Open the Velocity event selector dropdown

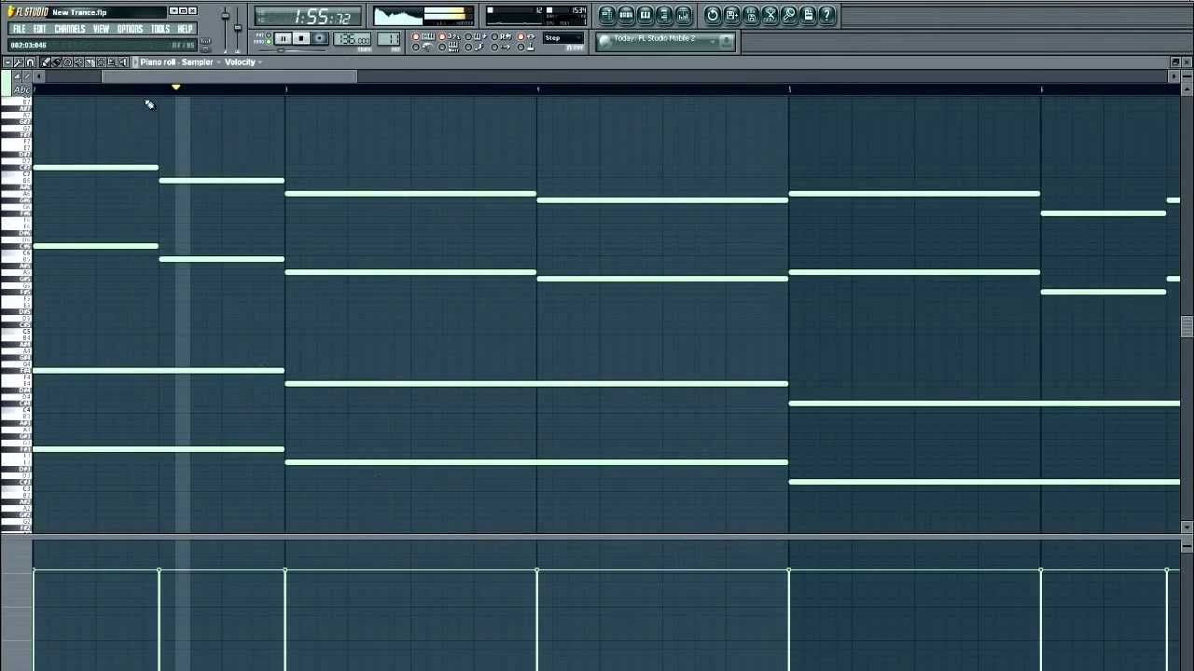click(x=244, y=62)
